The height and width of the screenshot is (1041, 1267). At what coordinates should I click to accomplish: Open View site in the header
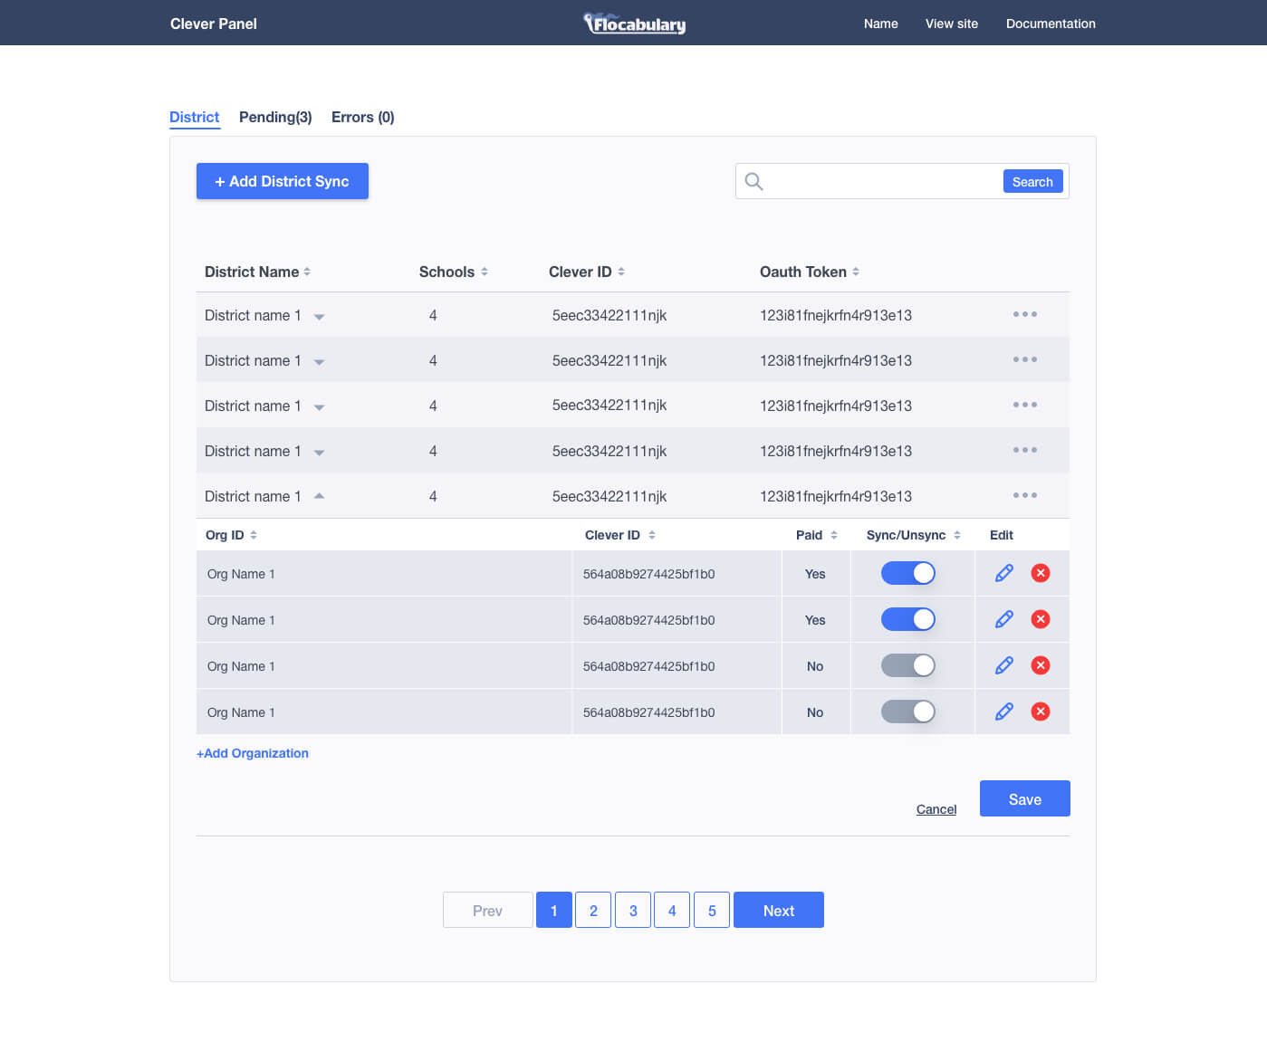point(952,24)
